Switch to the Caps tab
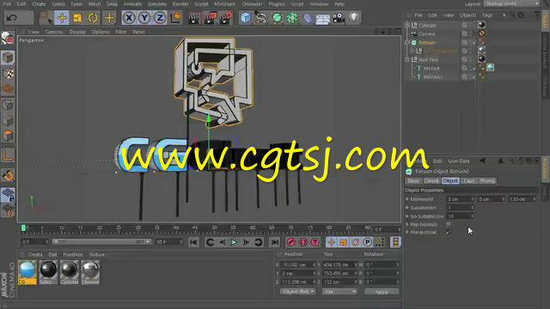 click(x=469, y=181)
